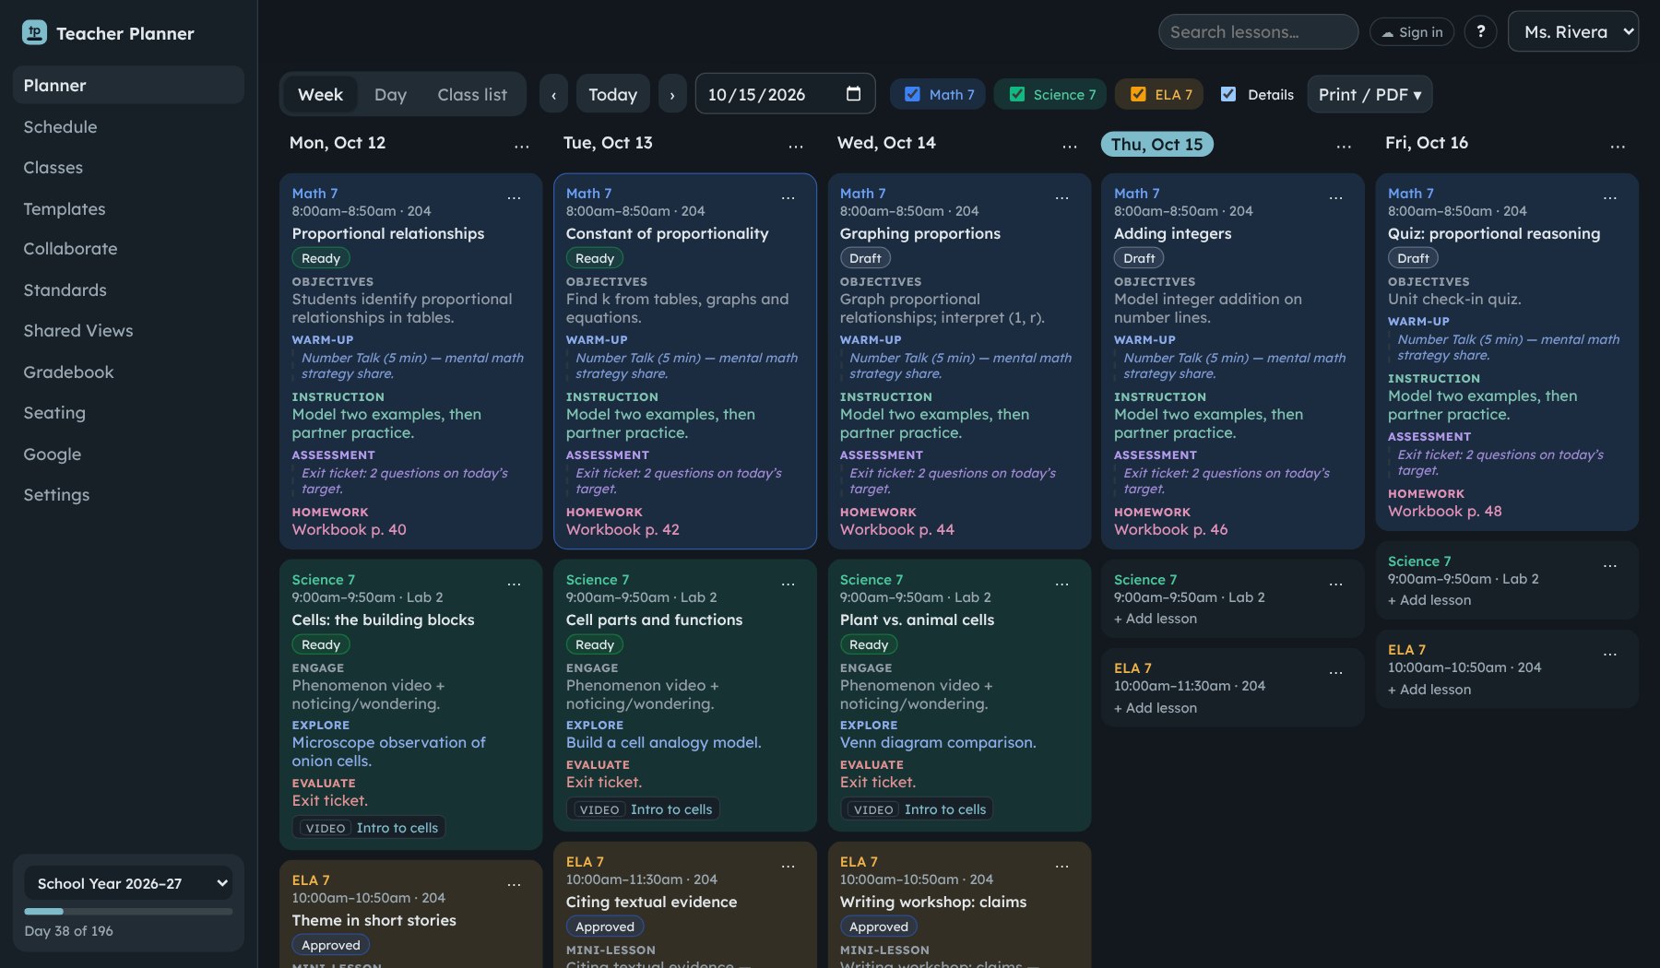Image resolution: width=1660 pixels, height=968 pixels.
Task: Open Standards in the sidebar
Action: point(128,290)
